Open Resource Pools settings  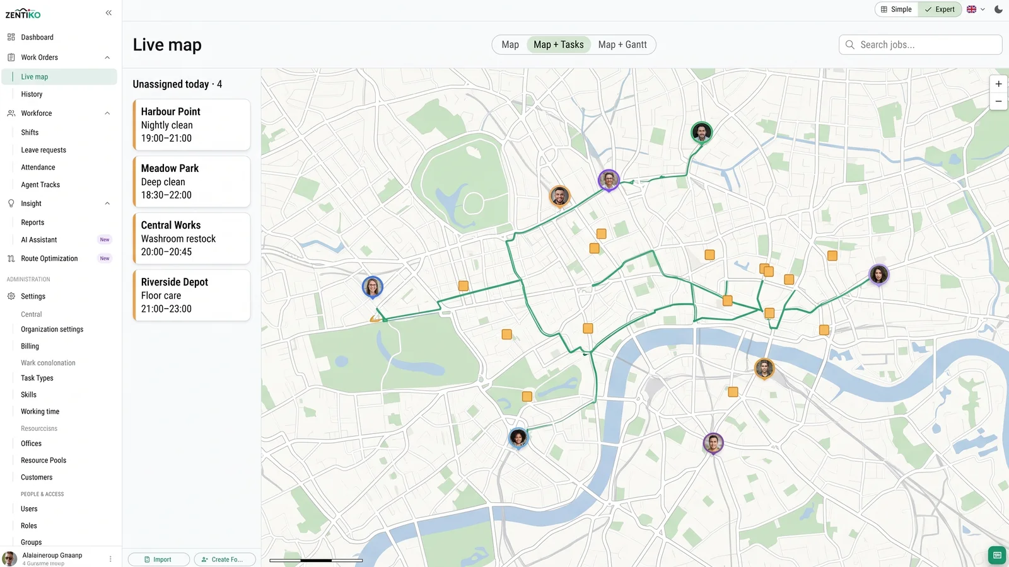click(x=44, y=461)
